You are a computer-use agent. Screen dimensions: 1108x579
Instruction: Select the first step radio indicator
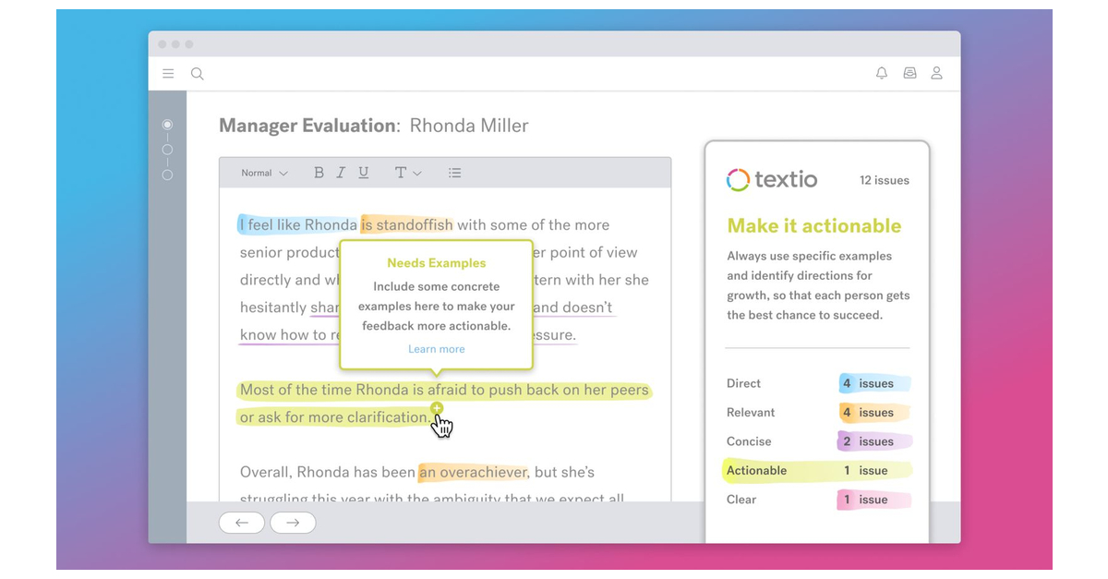(x=167, y=125)
